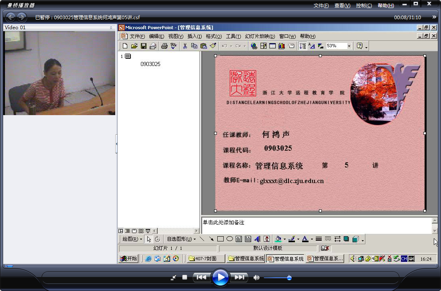The width and height of the screenshot is (441, 291).
Task: Open the 3-D style tool
Action: point(356,239)
